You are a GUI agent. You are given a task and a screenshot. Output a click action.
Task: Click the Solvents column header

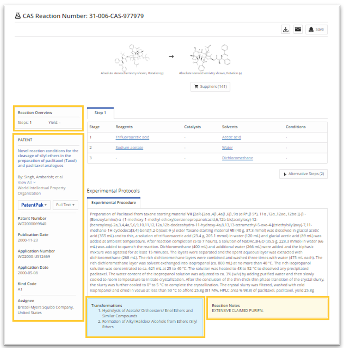tap(230, 127)
